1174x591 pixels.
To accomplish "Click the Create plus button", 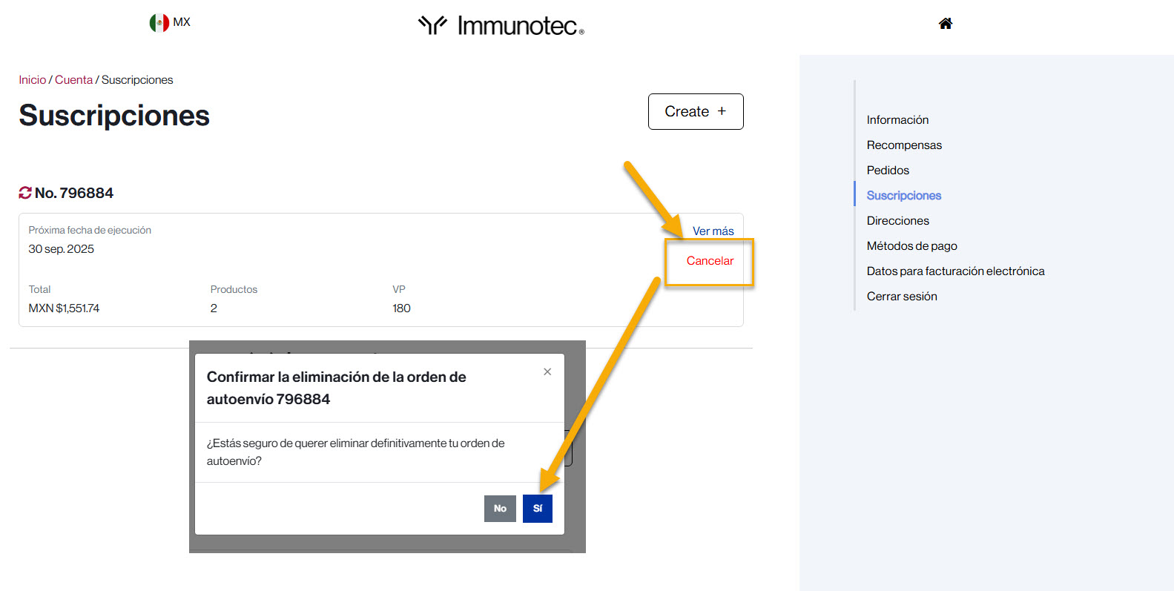I will [695, 111].
